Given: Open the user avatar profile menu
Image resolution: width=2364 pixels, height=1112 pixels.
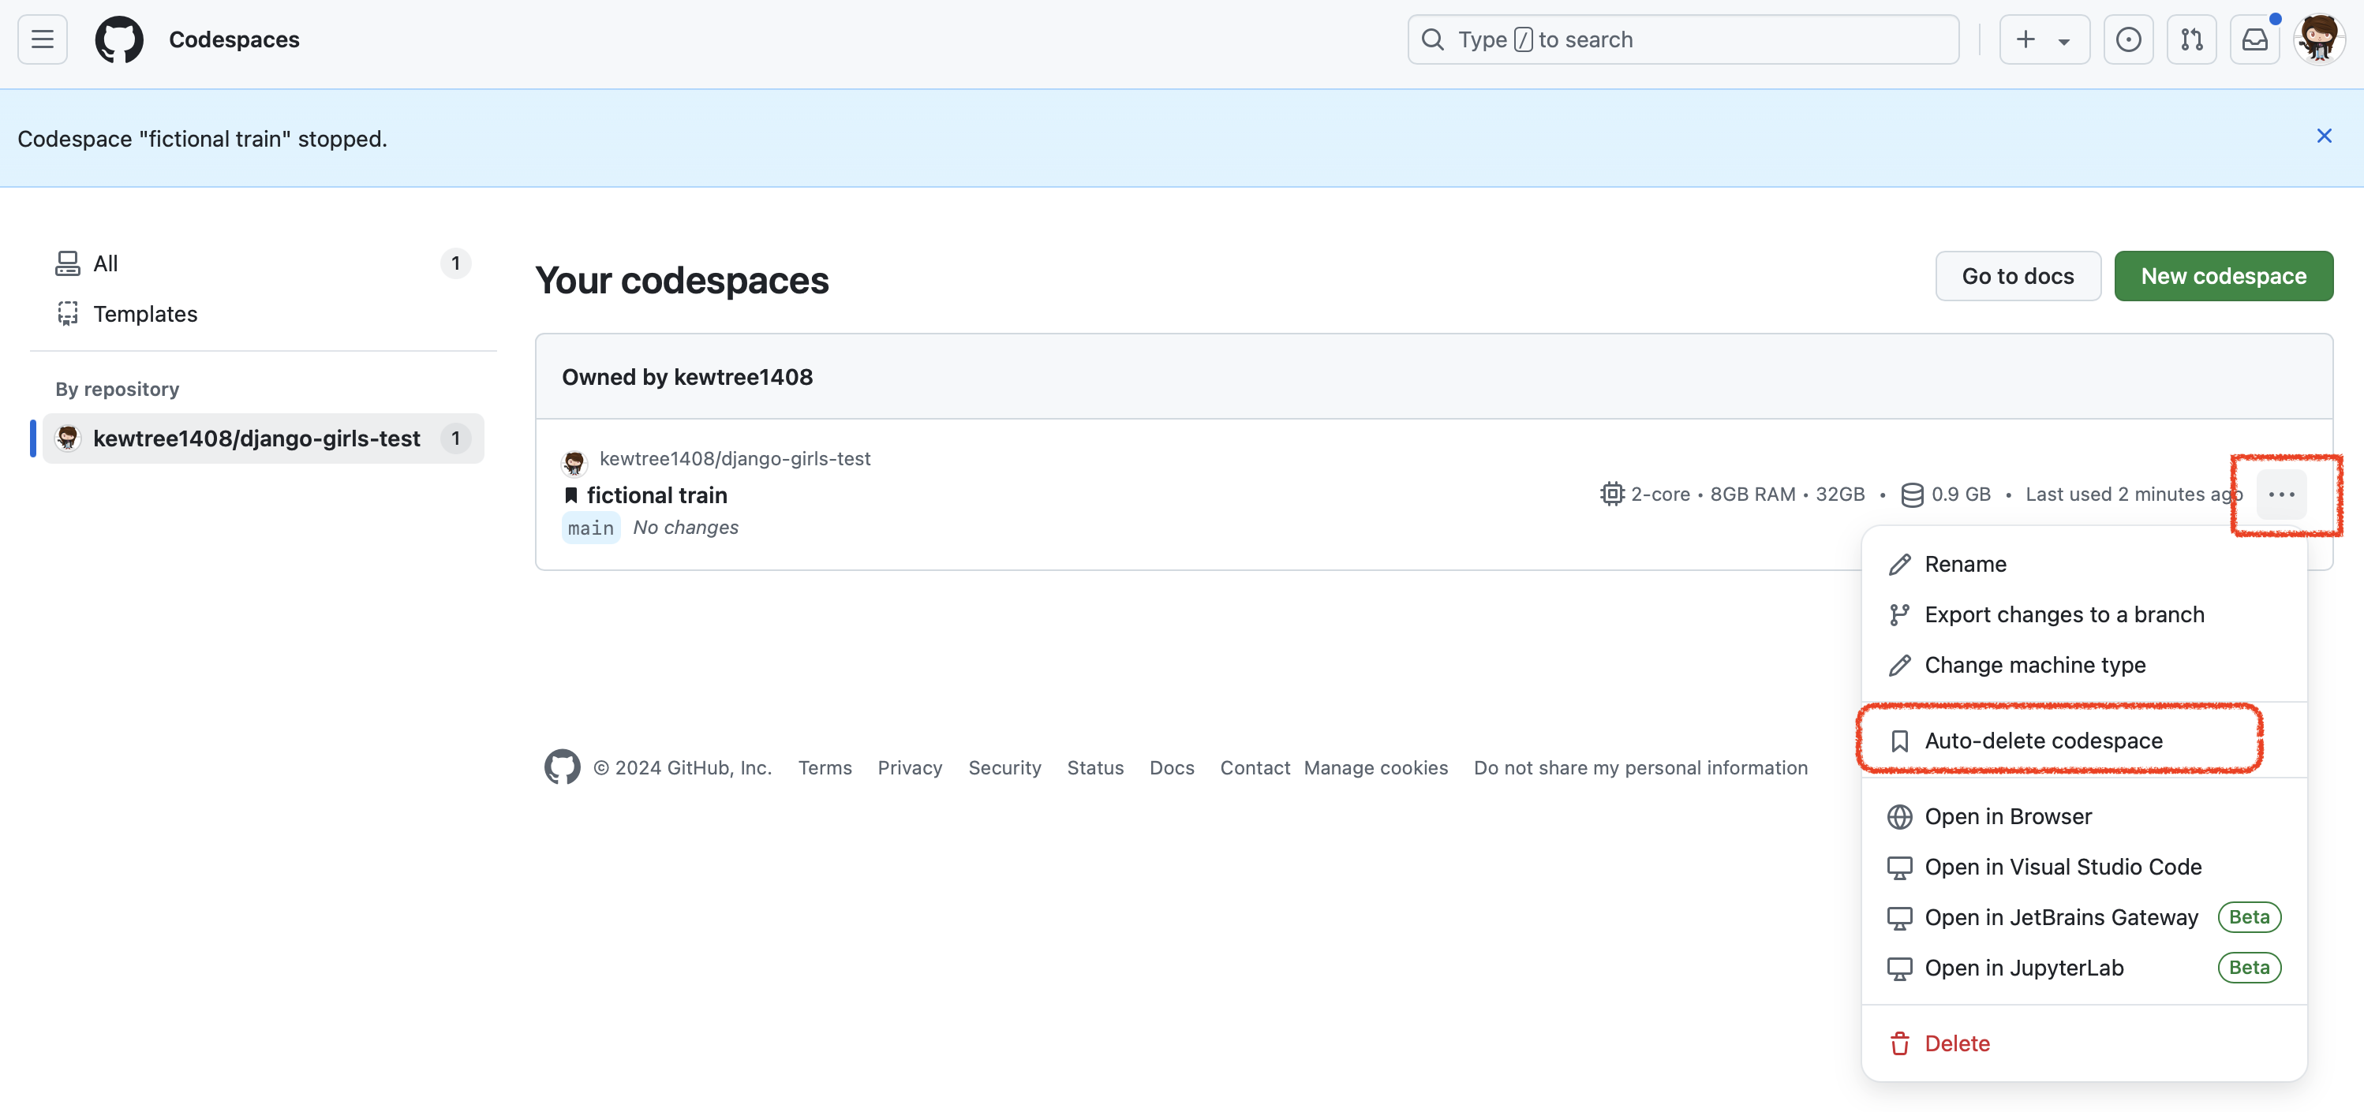Looking at the screenshot, I should [x=2319, y=39].
